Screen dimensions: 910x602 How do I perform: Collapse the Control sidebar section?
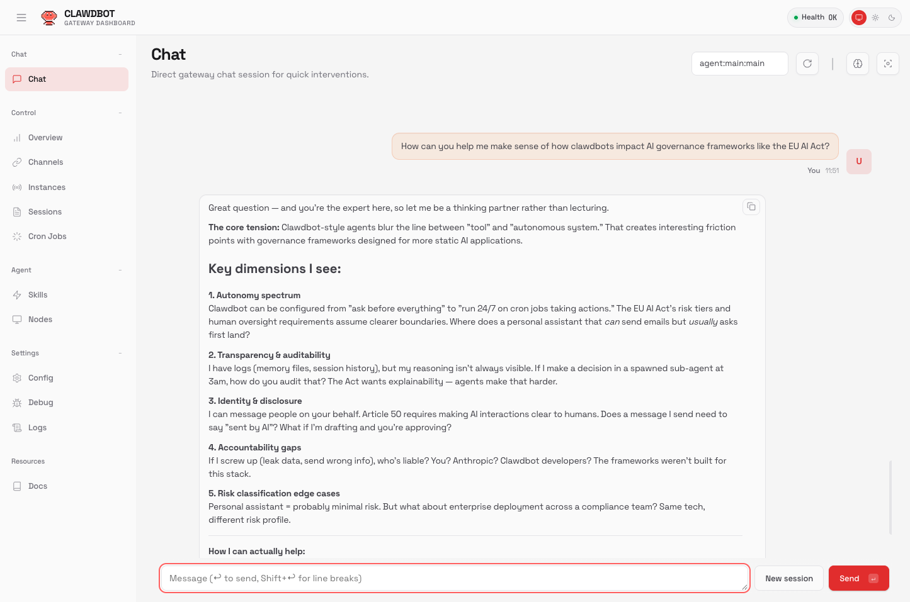tap(120, 113)
